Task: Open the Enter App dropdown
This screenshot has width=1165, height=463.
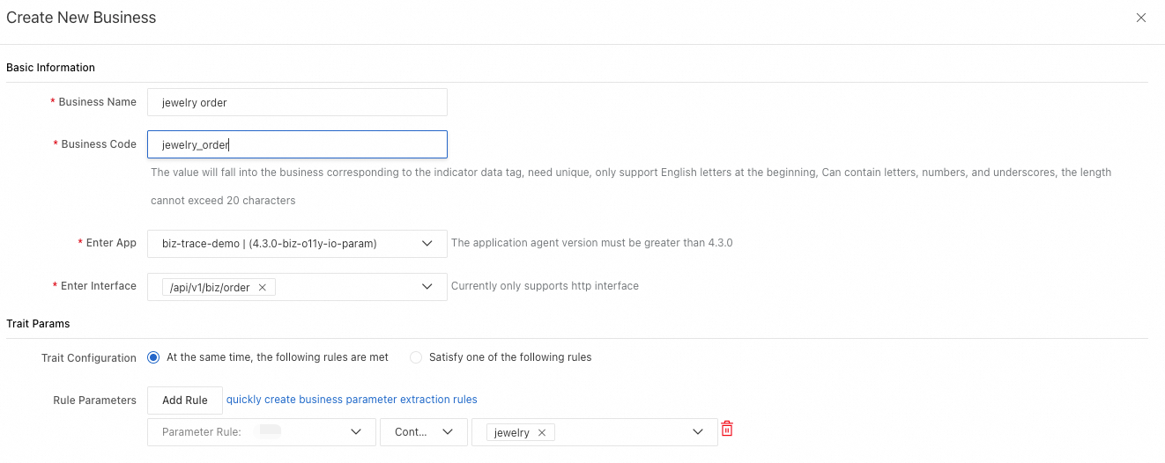Action: click(x=427, y=243)
